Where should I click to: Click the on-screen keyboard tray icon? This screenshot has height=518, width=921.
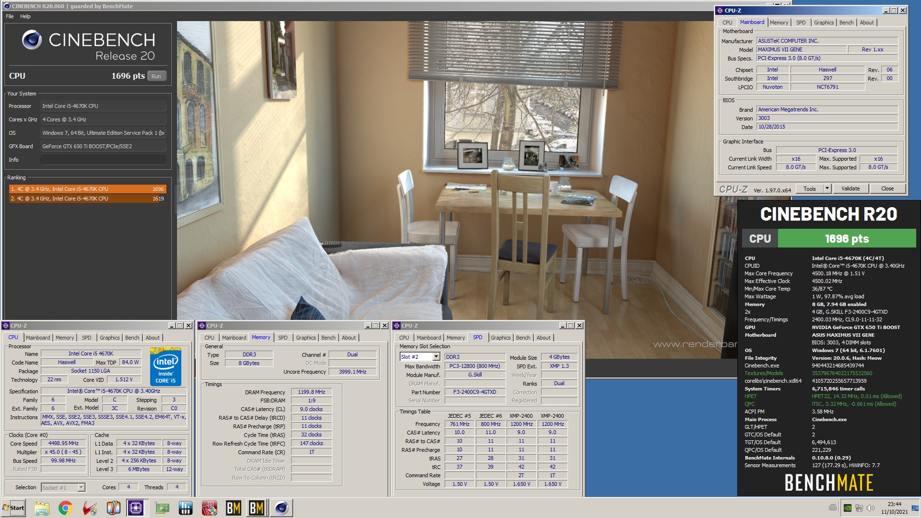coord(833,507)
